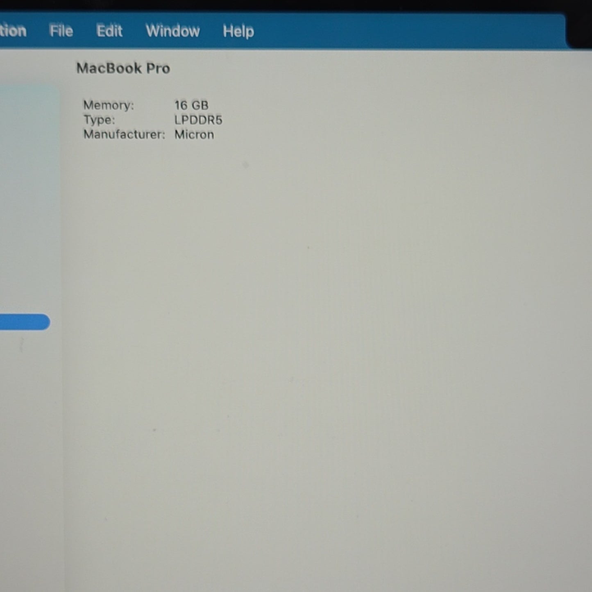Open the Help menu
Viewport: 592px width, 592px height.
(238, 32)
